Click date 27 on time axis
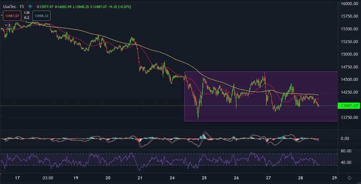The image size is (361, 184). click(268, 178)
